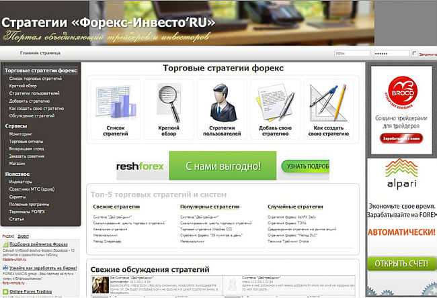
Task: Toggle the Запомнить remember-me checkbox
Action: pos(414,52)
